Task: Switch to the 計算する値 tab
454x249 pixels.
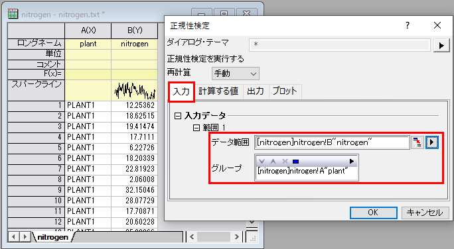Action: tap(218, 91)
